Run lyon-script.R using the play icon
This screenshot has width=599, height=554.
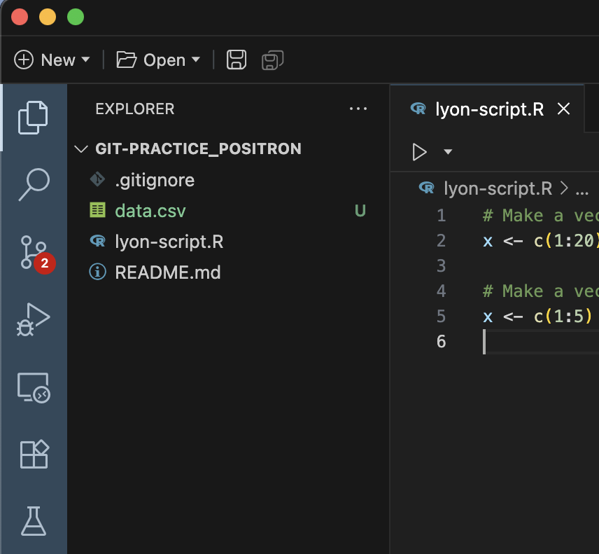[x=420, y=152]
